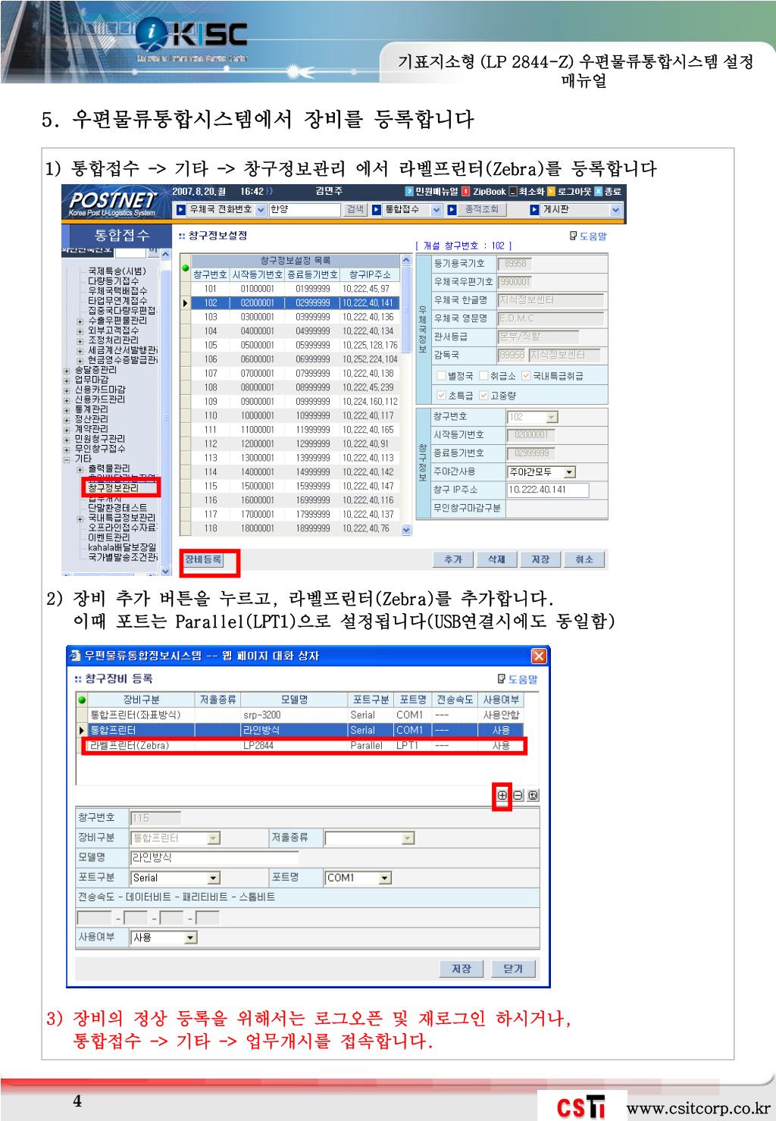776x1121 pixels.
Task: Click the 창구정보설정 list scroll-up arrow
Action: (406, 261)
